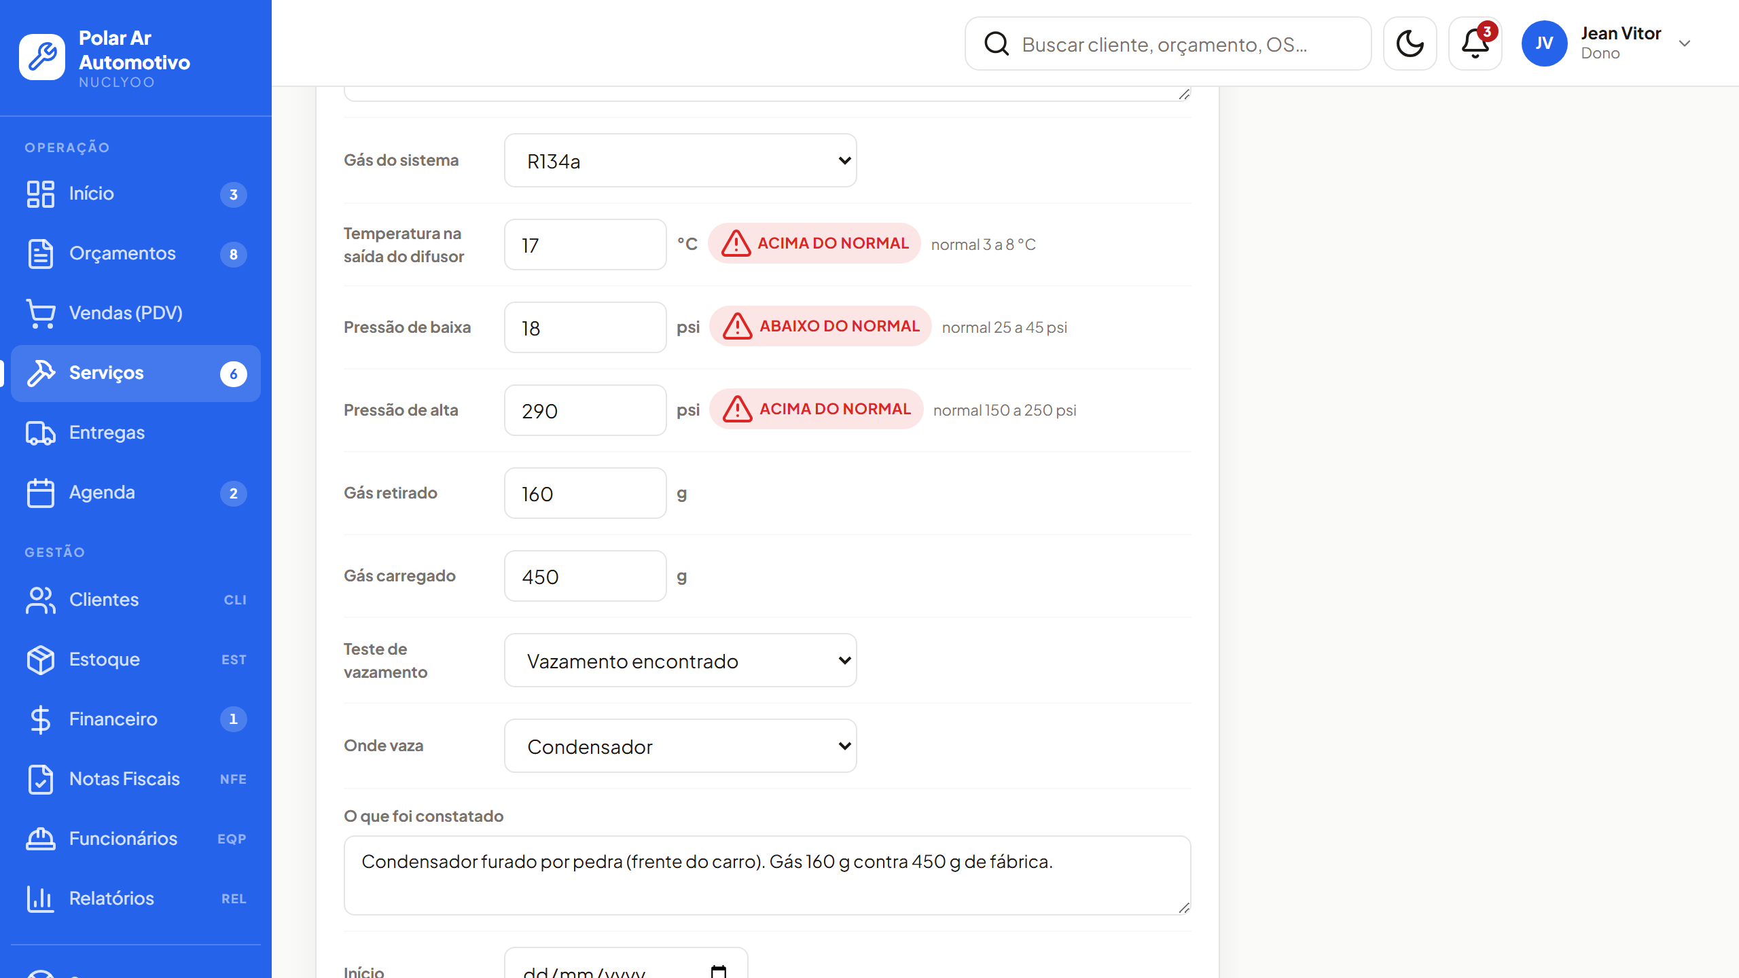Open the Teste de vazamento dropdown
This screenshot has height=978, width=1739.
(681, 661)
